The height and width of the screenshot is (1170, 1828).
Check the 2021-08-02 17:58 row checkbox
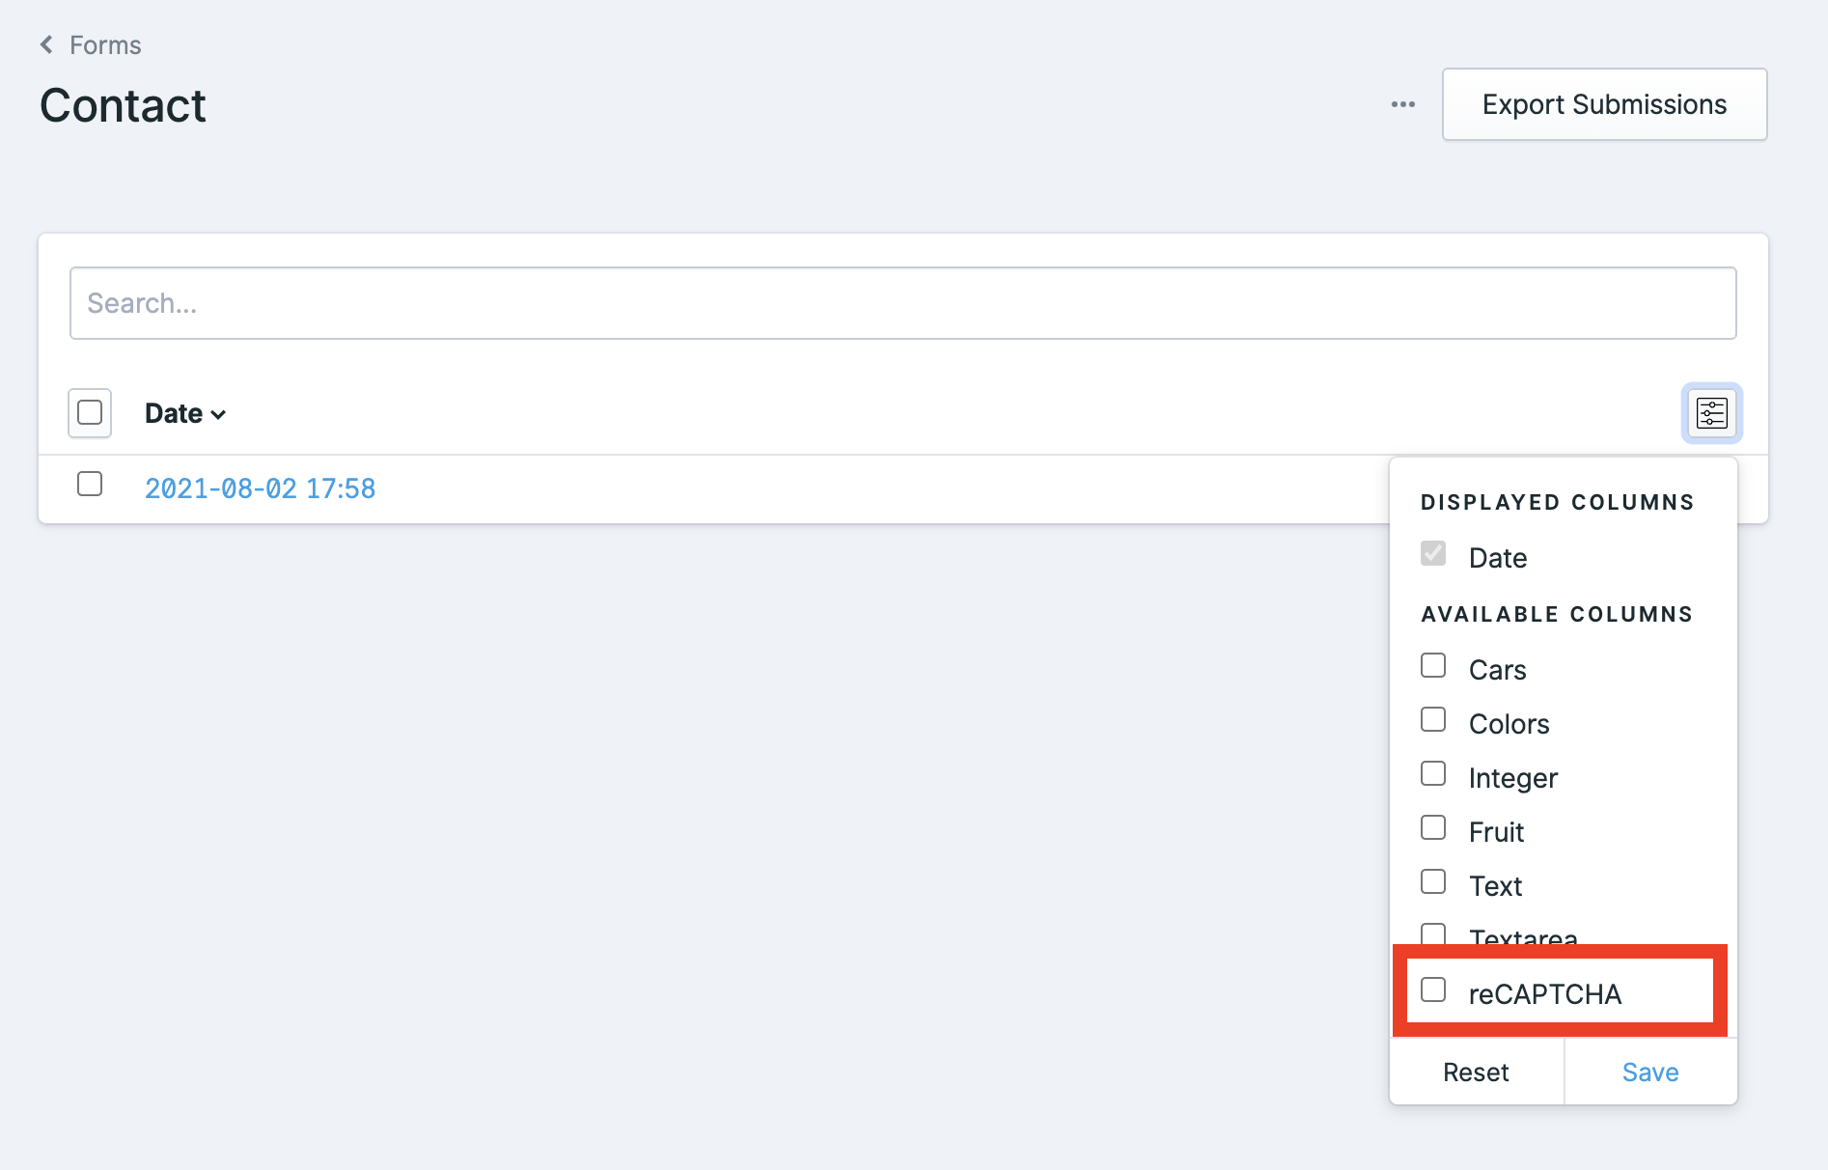tap(90, 484)
